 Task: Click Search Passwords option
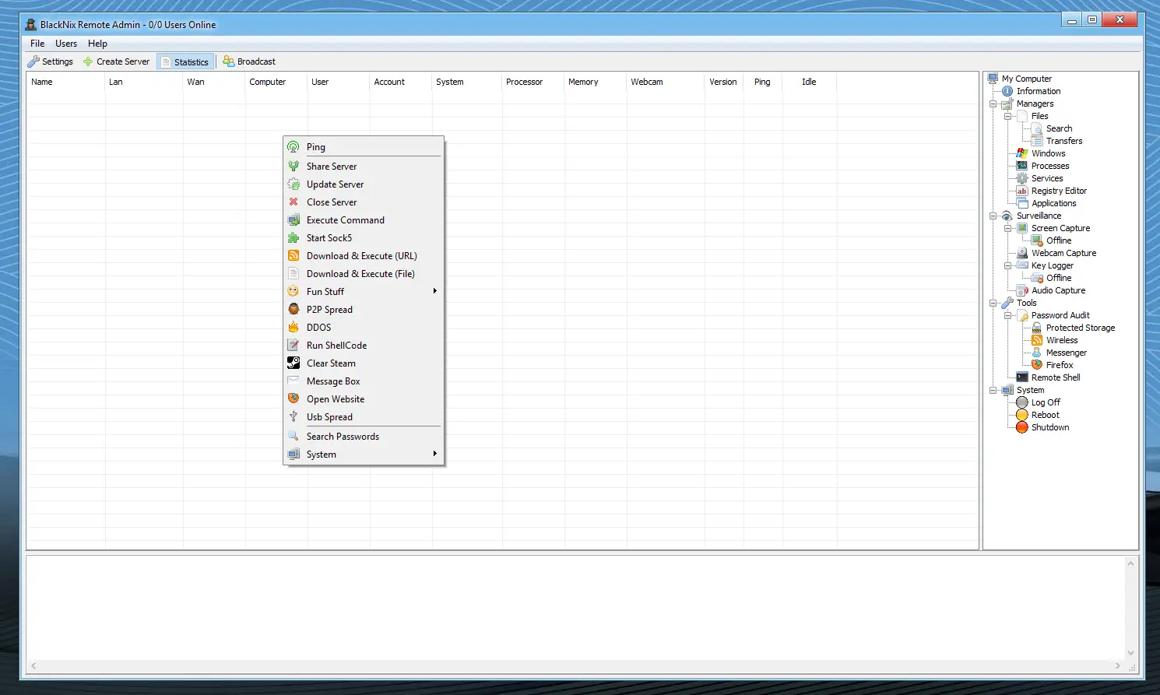343,436
